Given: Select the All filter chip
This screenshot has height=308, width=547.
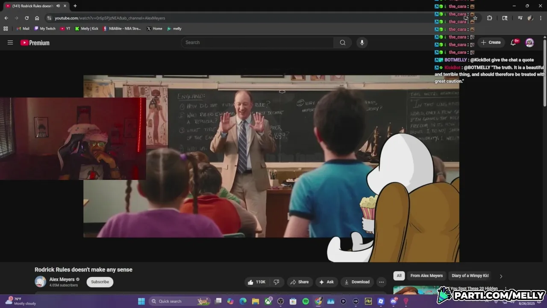Looking at the screenshot, I should 399,276.
